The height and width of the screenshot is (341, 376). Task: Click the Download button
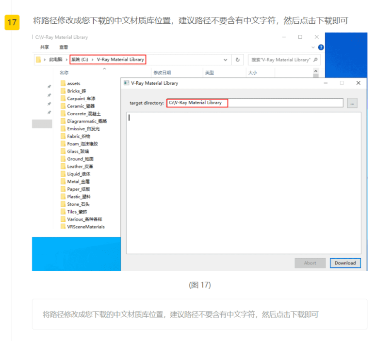click(x=345, y=263)
